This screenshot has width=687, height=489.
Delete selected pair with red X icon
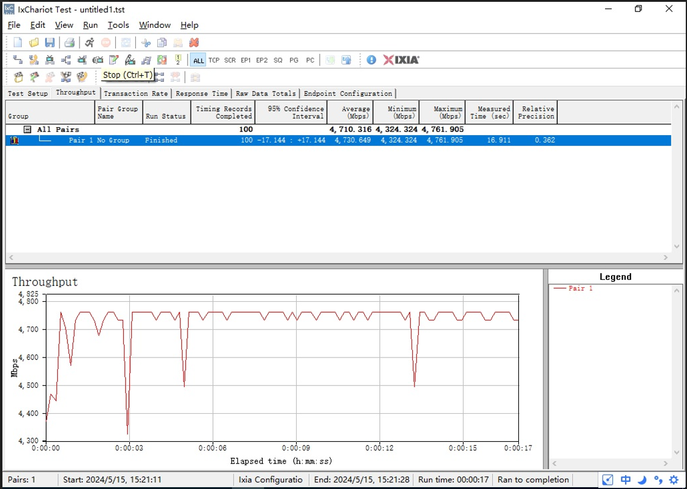click(x=194, y=42)
